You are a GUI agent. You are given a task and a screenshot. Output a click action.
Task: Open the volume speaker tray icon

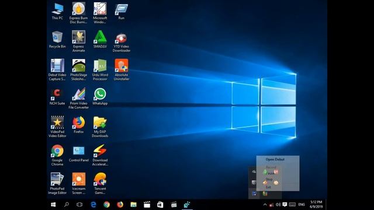click(x=278, y=205)
